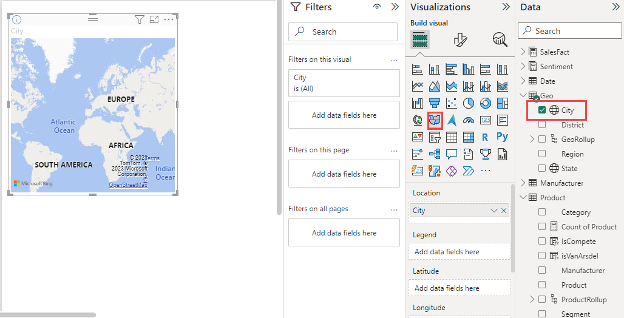
Task: Select the Pie chart visual
Action: 469,103
